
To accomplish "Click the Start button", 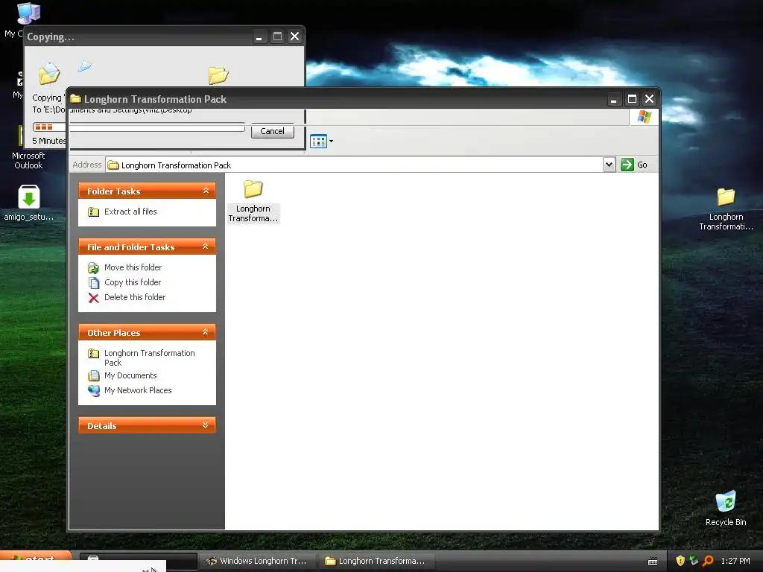I will pos(37,558).
